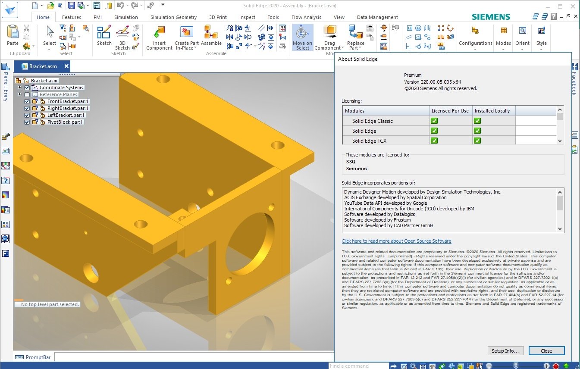Switch to the Inspect tab
The image size is (580, 369).
pos(247,17)
